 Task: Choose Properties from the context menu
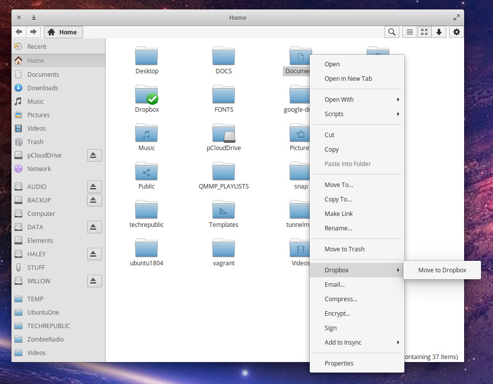pyautogui.click(x=339, y=363)
